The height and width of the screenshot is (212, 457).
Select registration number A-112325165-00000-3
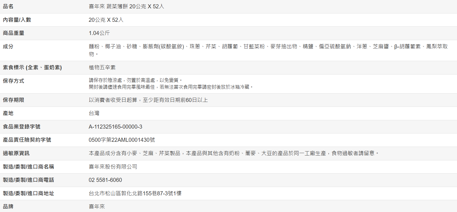tap(115, 127)
